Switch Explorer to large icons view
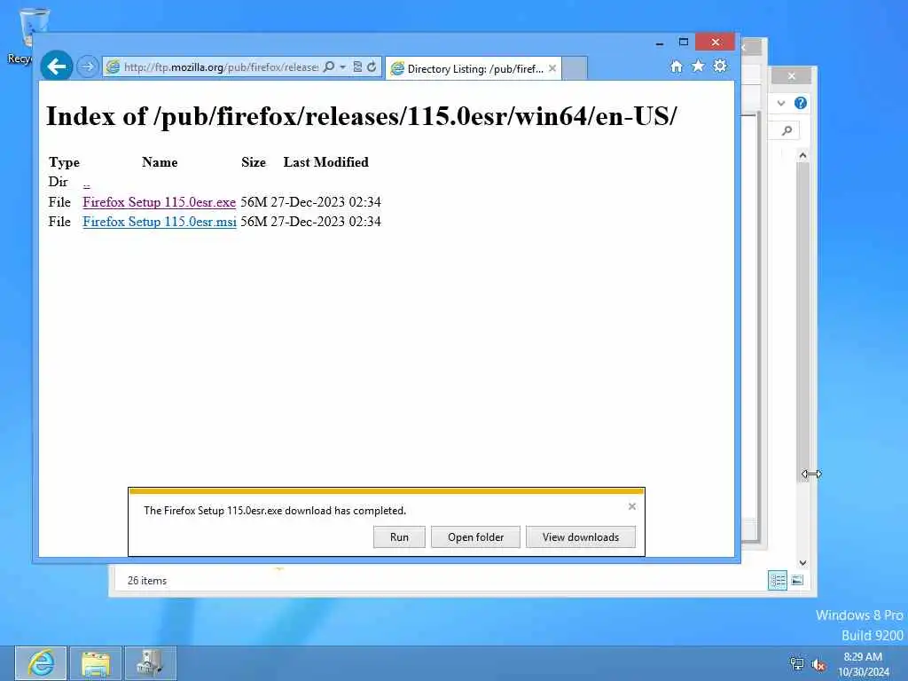The height and width of the screenshot is (681, 908). [x=797, y=580]
